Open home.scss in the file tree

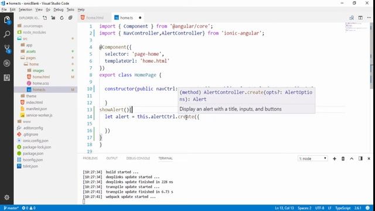[x=46, y=83]
